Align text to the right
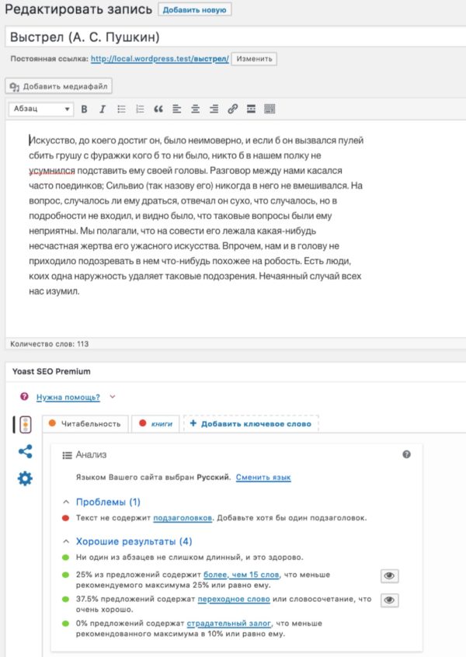Viewport: 466px width, 657px height. (214, 109)
